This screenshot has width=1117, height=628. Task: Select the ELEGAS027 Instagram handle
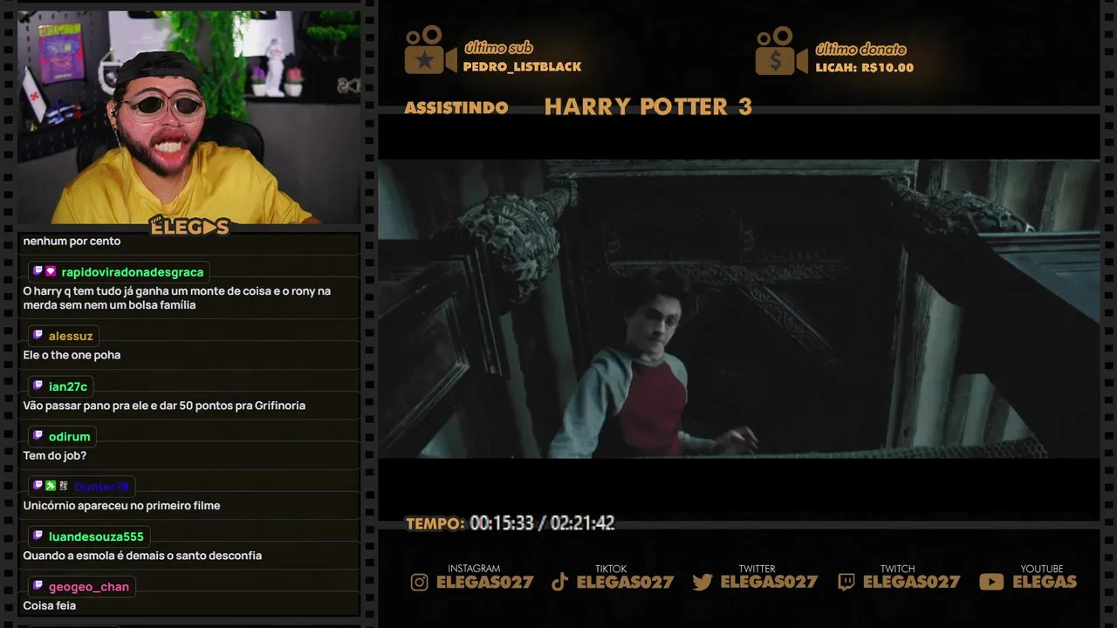484,582
